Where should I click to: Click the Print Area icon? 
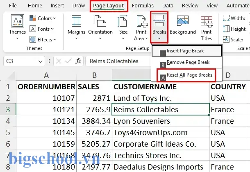point(142,21)
